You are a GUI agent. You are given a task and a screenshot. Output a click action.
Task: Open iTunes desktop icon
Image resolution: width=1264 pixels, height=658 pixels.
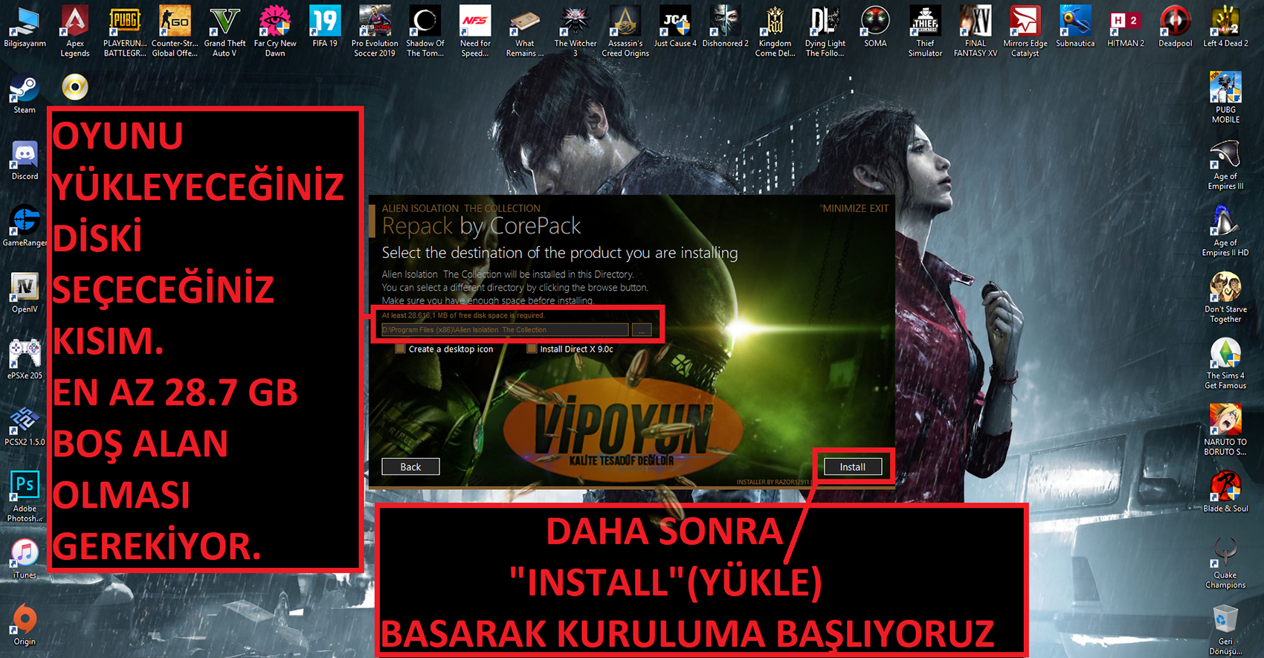pyautogui.click(x=25, y=559)
